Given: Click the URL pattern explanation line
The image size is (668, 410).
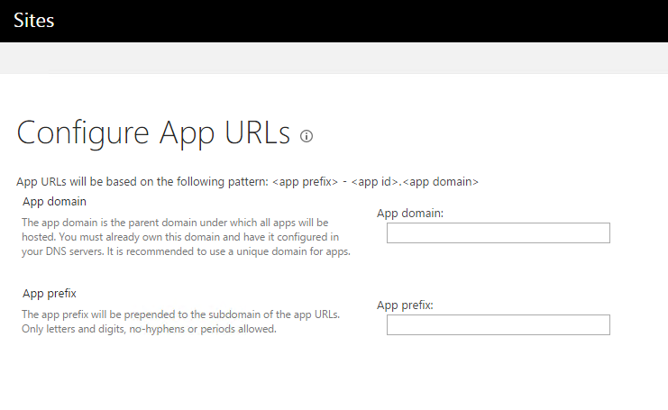Looking at the screenshot, I should coord(248,182).
